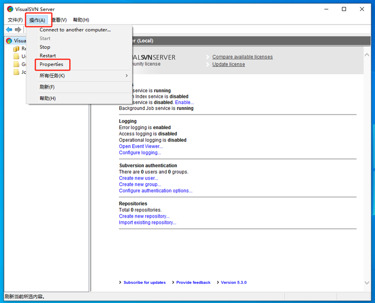Click scroll down arrow of dashboard scrollbar

coord(367,283)
